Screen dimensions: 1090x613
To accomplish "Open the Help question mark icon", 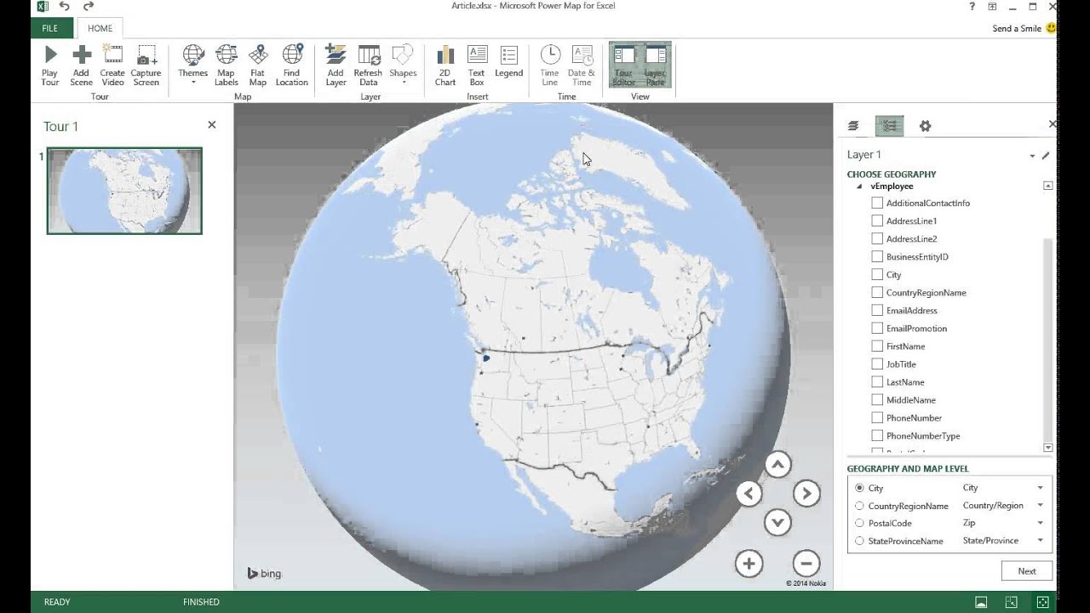I will pyautogui.click(x=972, y=7).
